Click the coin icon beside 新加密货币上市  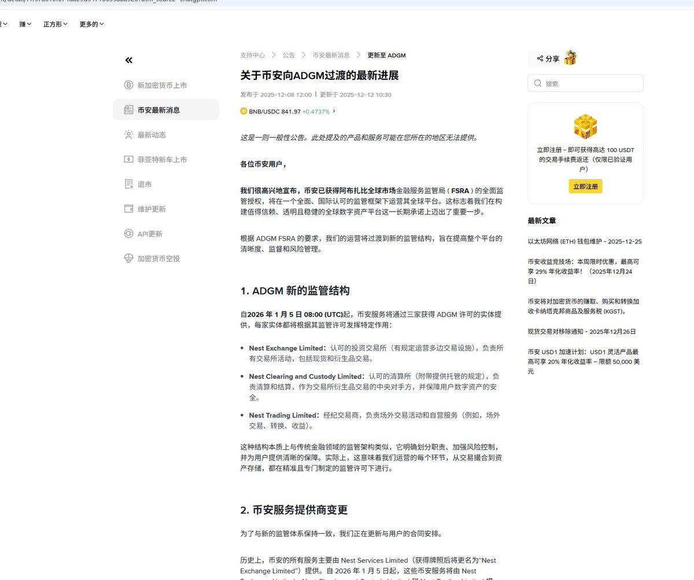[x=128, y=85]
